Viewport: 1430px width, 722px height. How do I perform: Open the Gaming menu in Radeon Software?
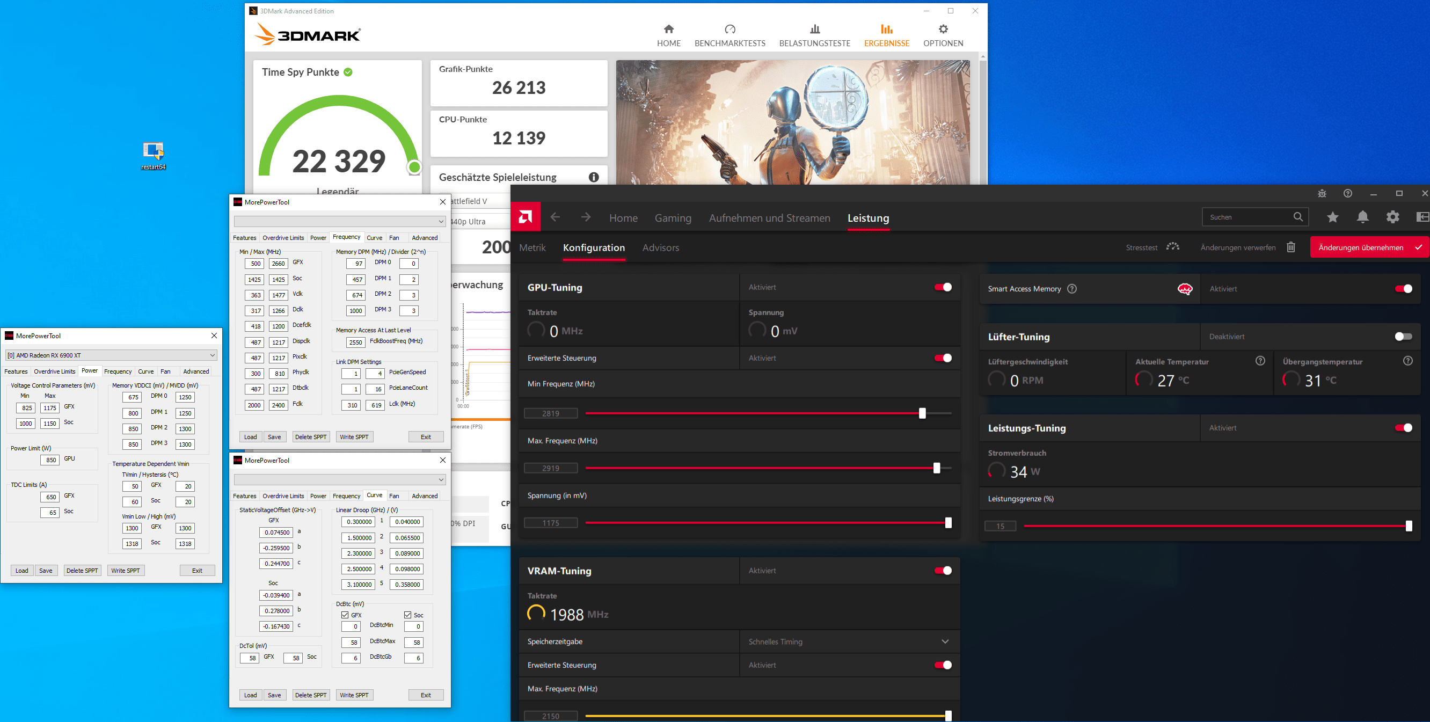click(x=673, y=218)
